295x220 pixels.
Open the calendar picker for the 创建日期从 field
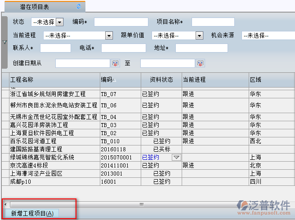tap(115, 63)
